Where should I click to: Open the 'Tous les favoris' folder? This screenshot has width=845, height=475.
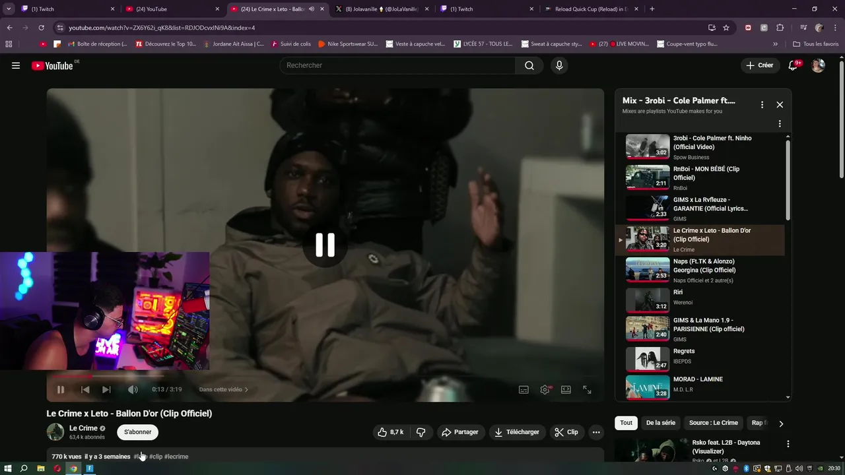pos(816,44)
